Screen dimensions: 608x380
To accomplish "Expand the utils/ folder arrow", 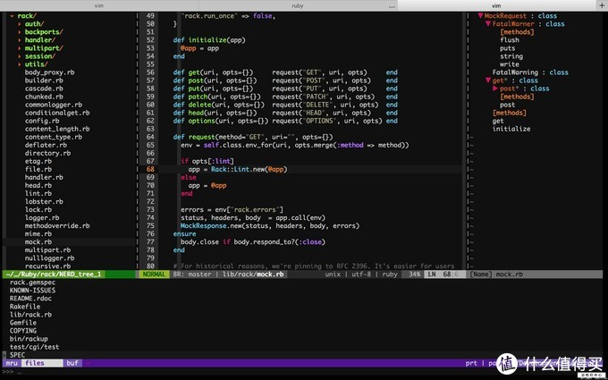I will click(20, 64).
